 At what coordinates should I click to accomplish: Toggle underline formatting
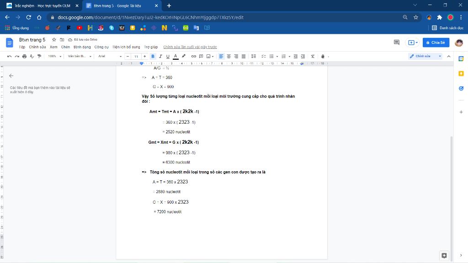coord(168,56)
